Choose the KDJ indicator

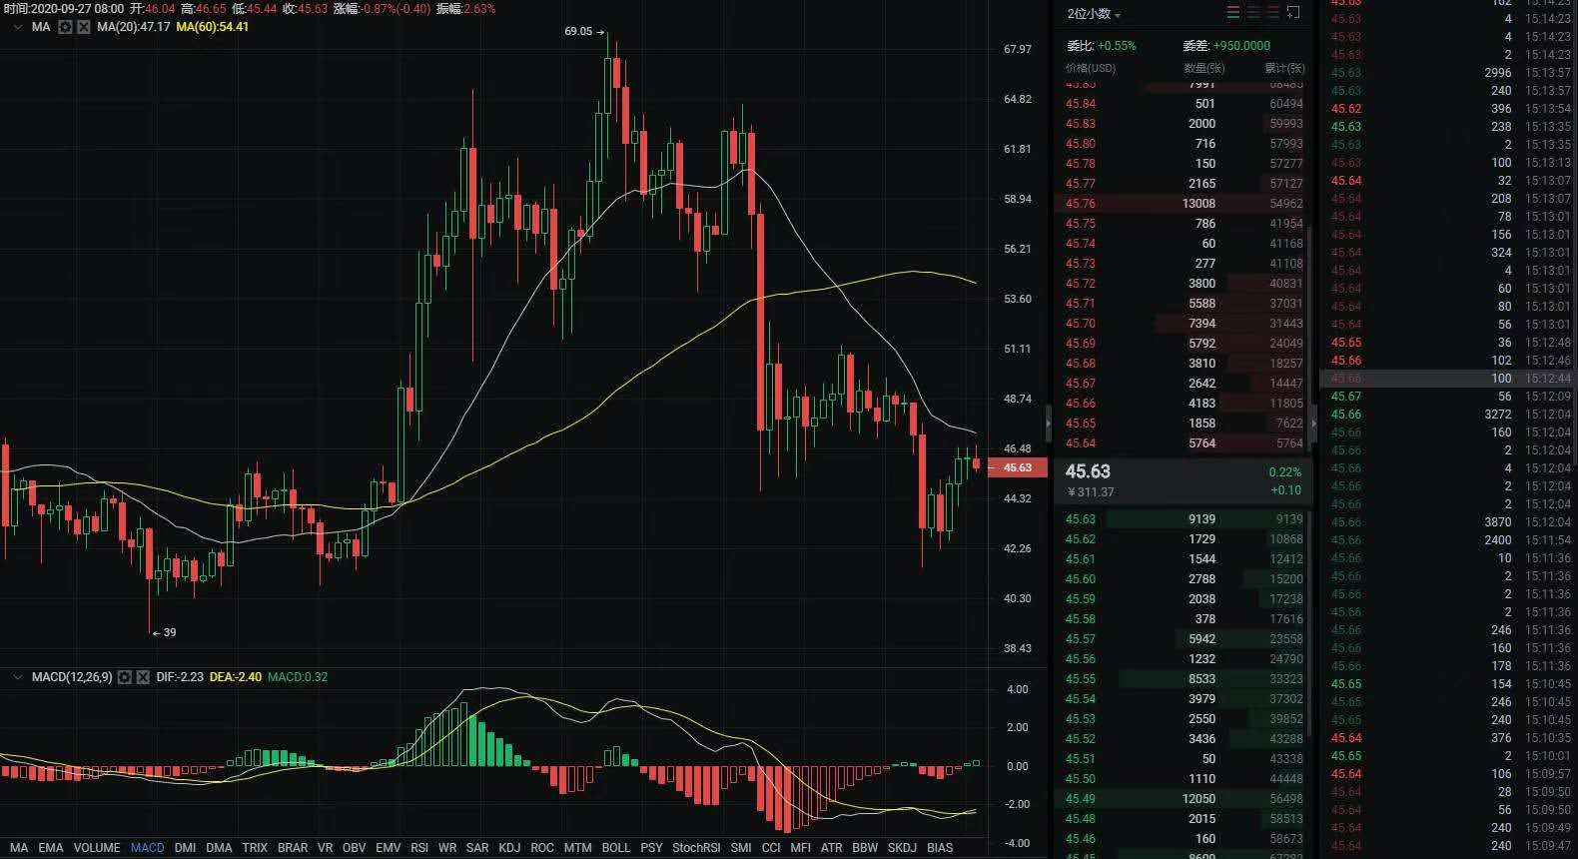509,847
